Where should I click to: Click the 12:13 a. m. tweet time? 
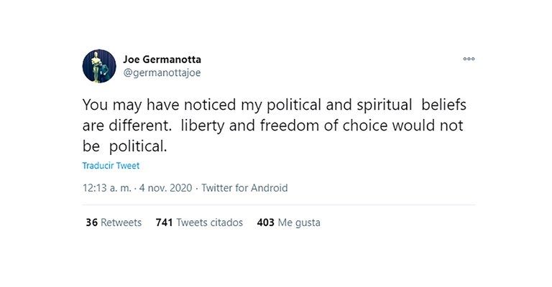pyautogui.click(x=106, y=188)
